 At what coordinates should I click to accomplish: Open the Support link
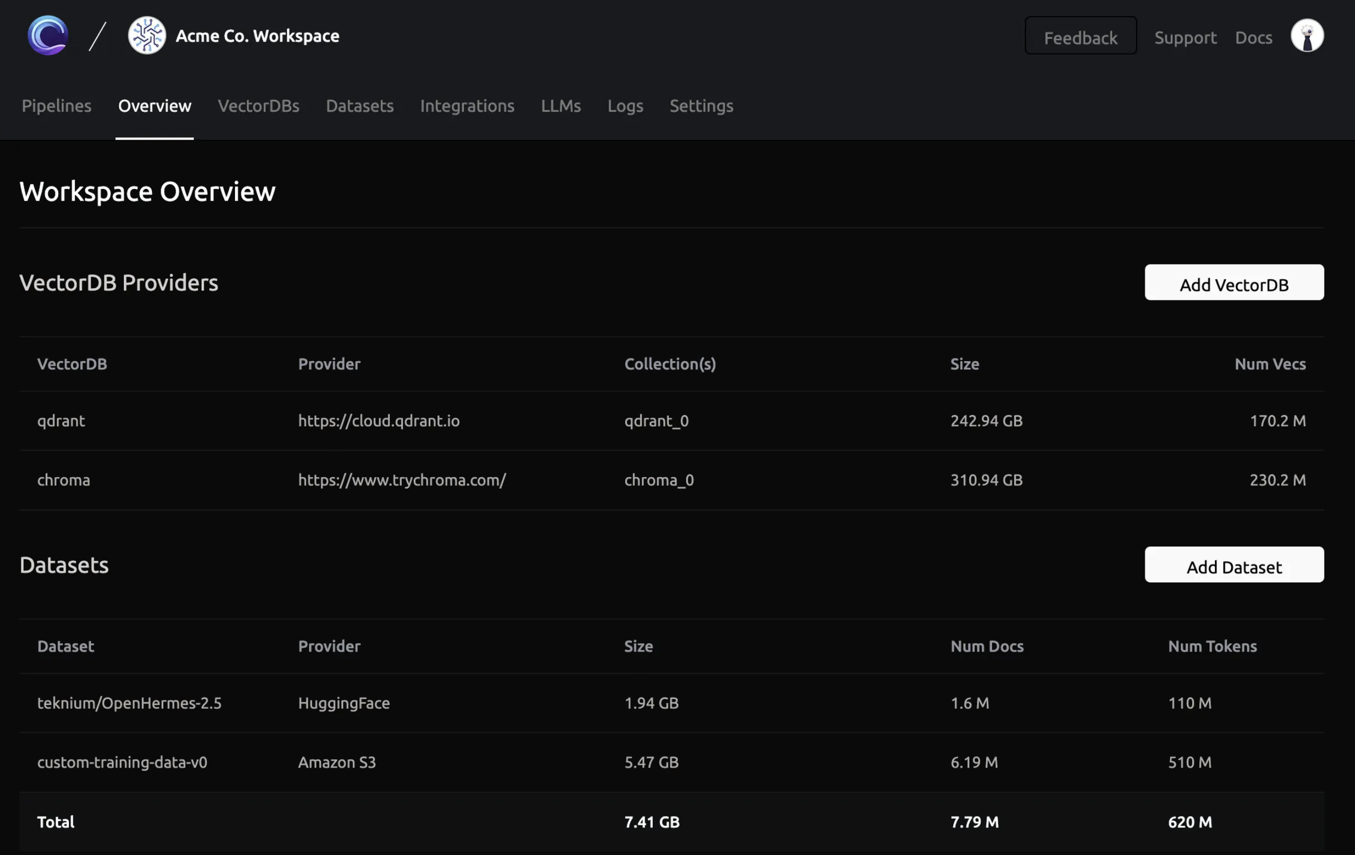pyautogui.click(x=1185, y=37)
